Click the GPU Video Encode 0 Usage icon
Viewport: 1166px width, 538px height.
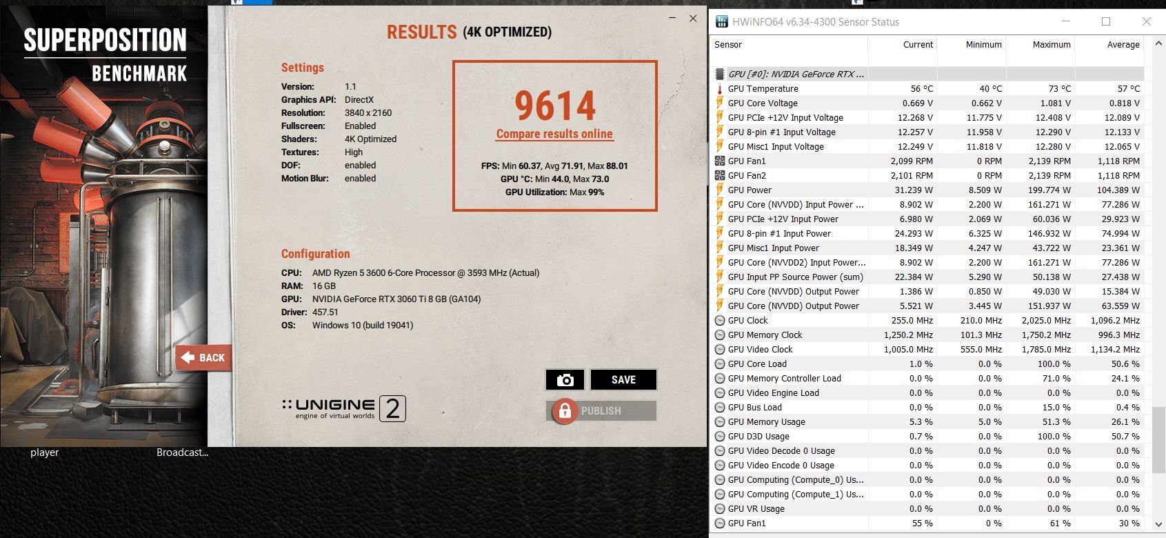(x=720, y=466)
